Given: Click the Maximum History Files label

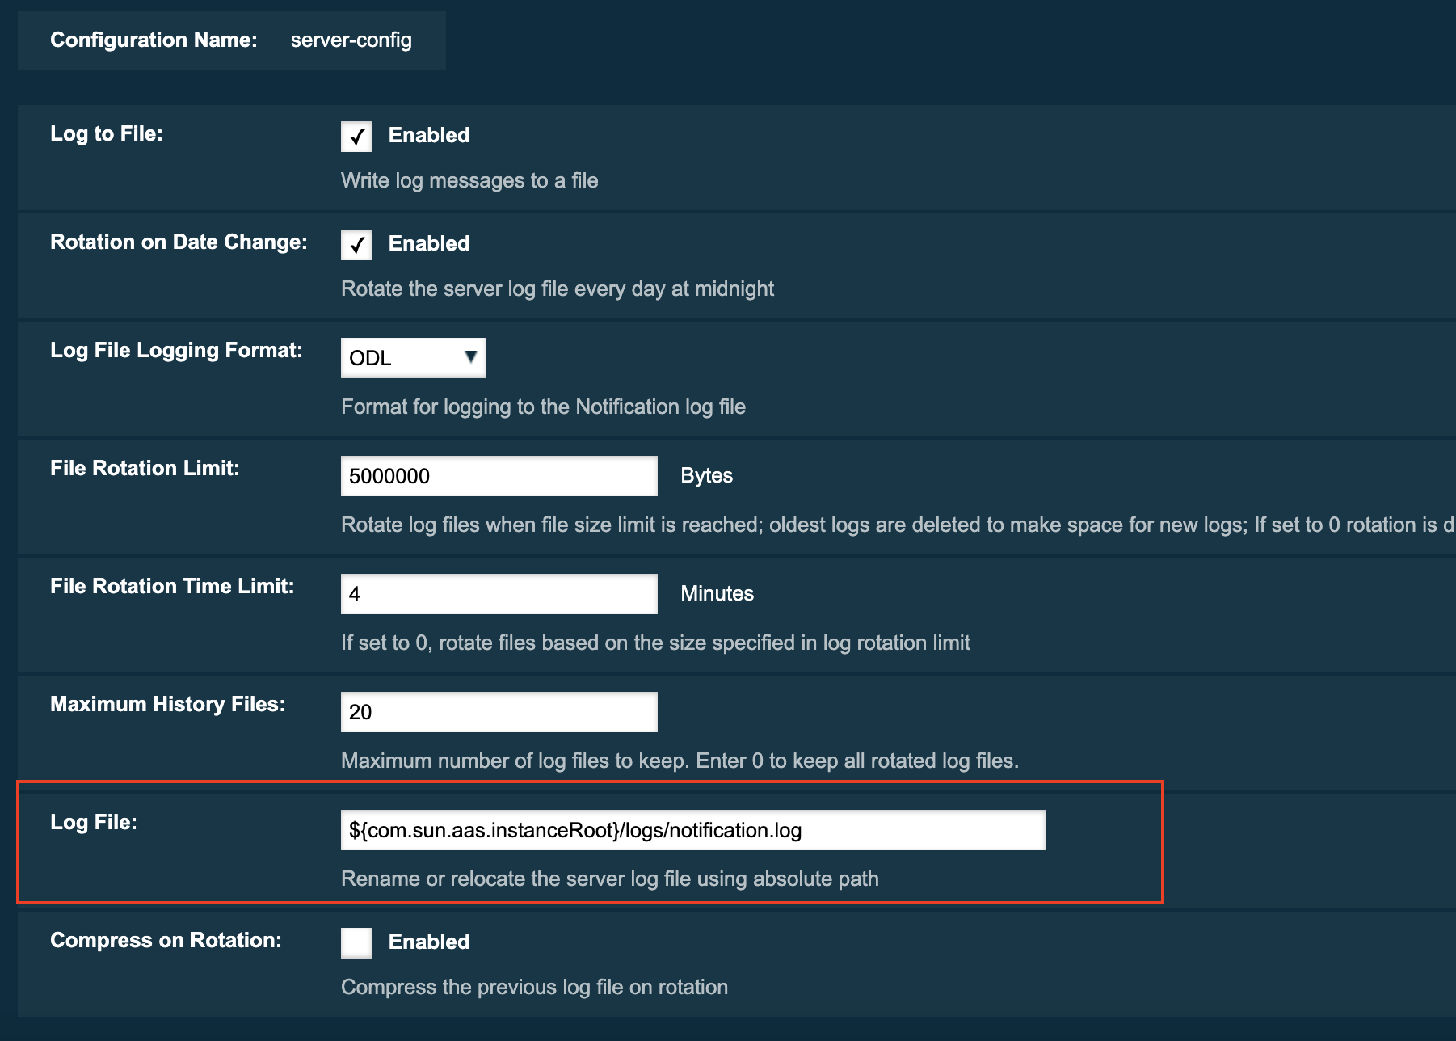Looking at the screenshot, I should point(167,704).
